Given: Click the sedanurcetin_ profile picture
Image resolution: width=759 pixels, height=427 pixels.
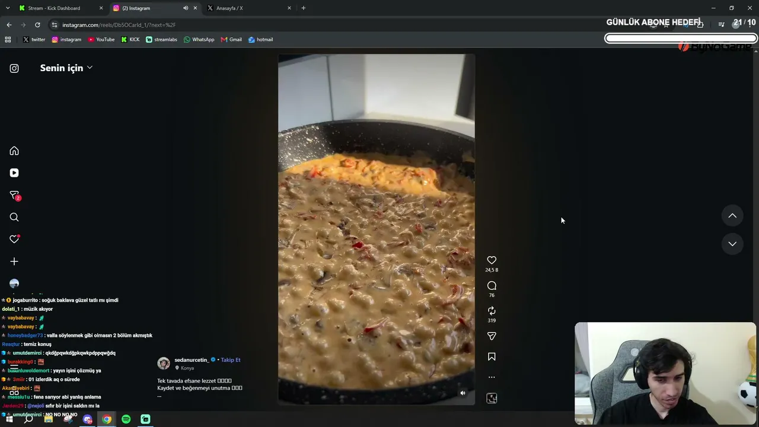Looking at the screenshot, I should tap(164, 364).
